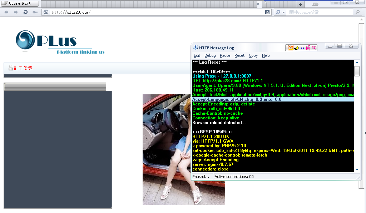Toggle punctuation width with the 双 button
This screenshot has height=213, width=366.
[315, 47]
